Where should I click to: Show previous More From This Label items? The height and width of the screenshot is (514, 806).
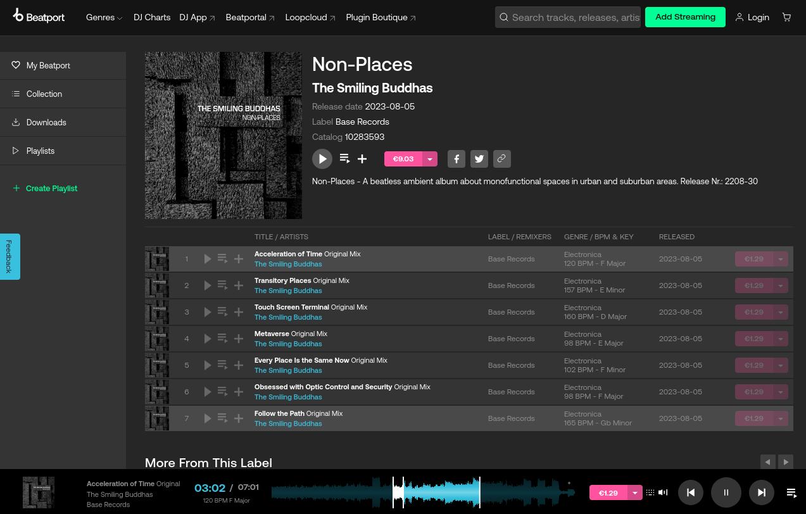coord(767,462)
